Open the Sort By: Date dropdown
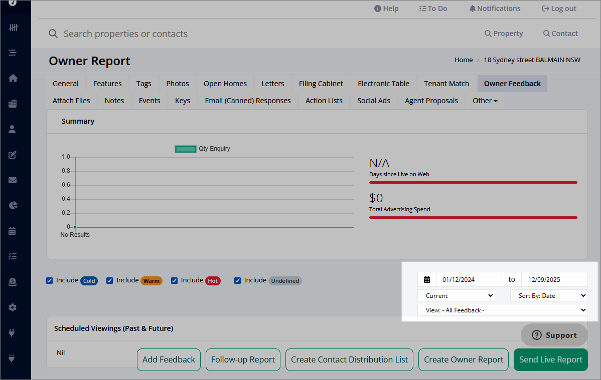The height and width of the screenshot is (380, 601). click(549, 296)
